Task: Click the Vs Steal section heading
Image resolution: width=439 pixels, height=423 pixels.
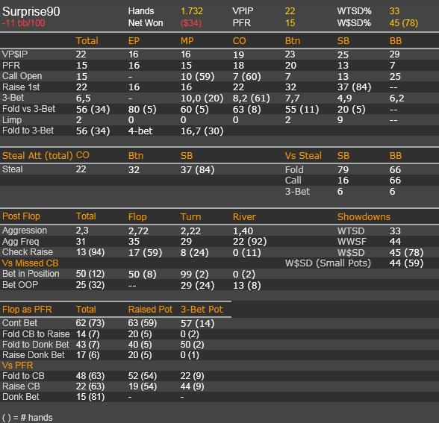Action: pos(303,155)
